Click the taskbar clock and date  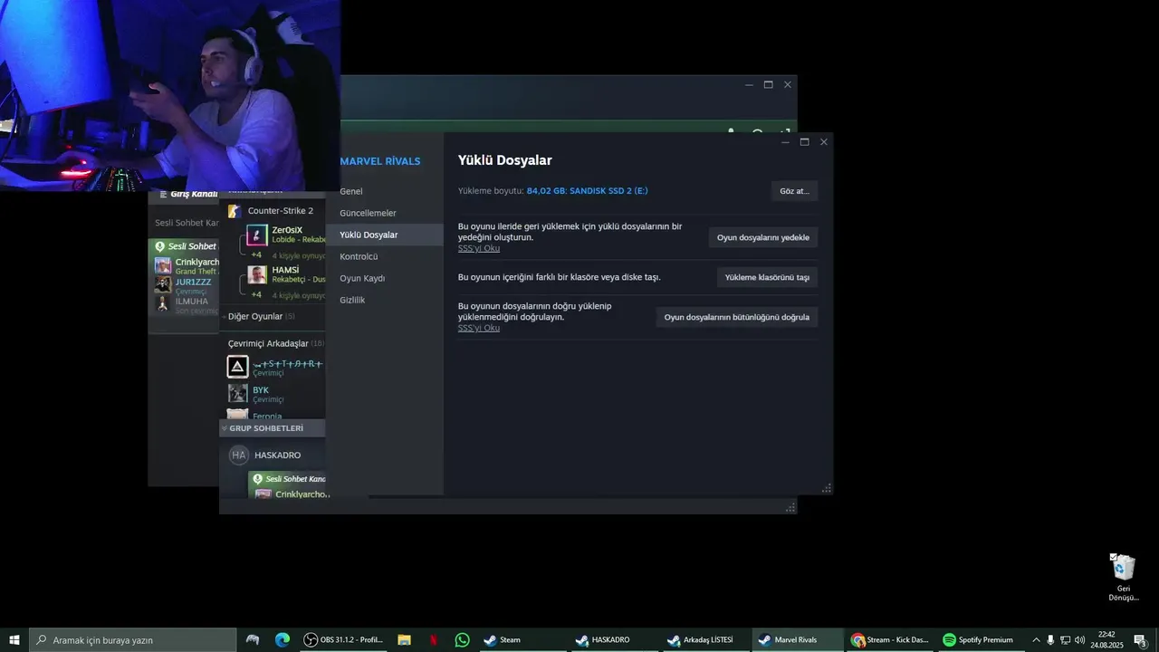[1106, 639]
